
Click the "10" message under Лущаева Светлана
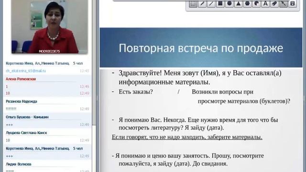point(8,140)
